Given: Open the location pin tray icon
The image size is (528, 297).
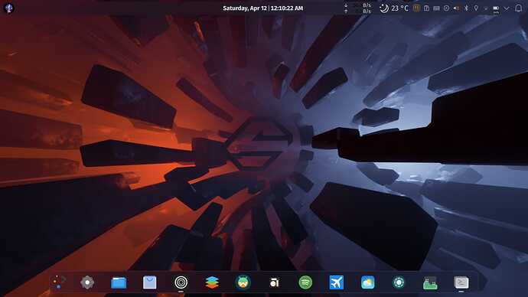Looking at the screenshot, I should [476, 8].
